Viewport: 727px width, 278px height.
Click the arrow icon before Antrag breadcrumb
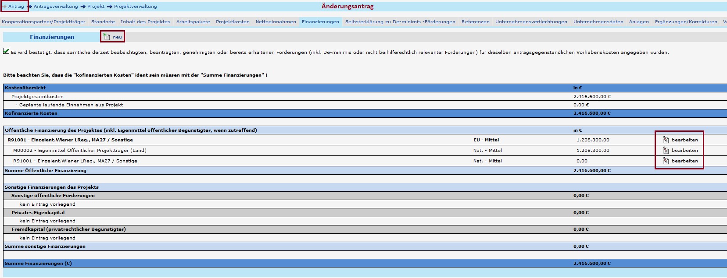click(x=4, y=7)
